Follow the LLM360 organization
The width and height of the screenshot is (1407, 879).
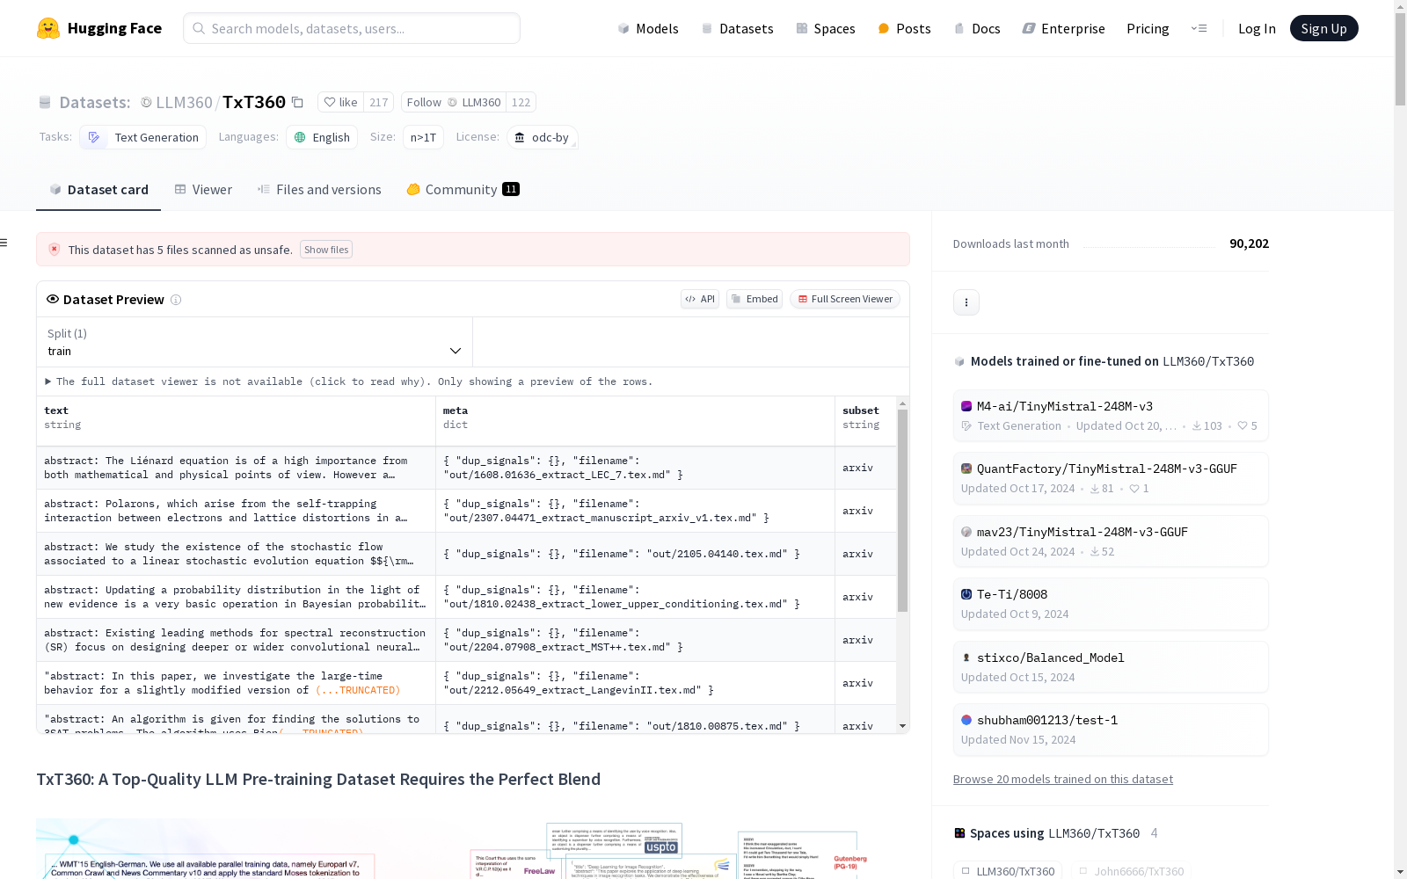pyautogui.click(x=454, y=102)
